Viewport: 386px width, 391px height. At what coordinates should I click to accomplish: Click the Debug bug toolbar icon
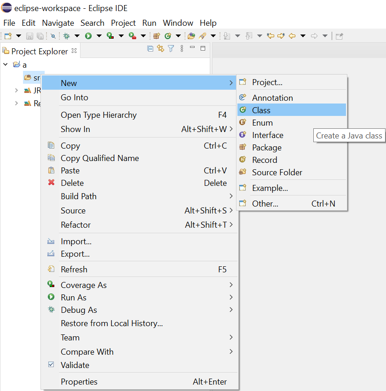tap(67, 36)
